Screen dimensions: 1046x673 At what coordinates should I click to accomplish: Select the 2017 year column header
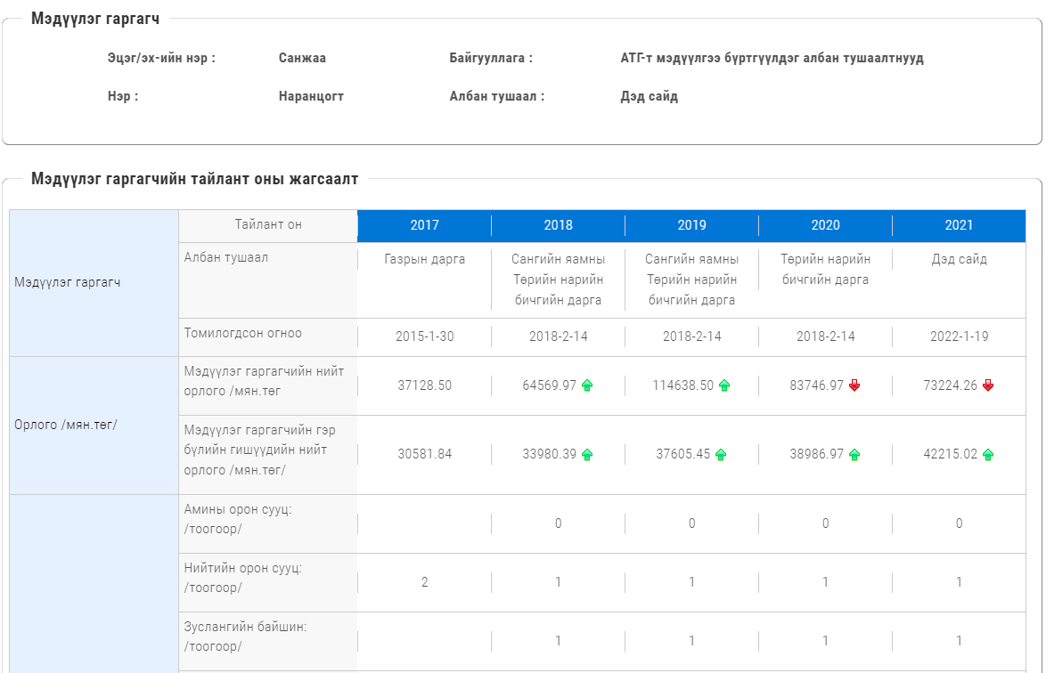coord(424,225)
